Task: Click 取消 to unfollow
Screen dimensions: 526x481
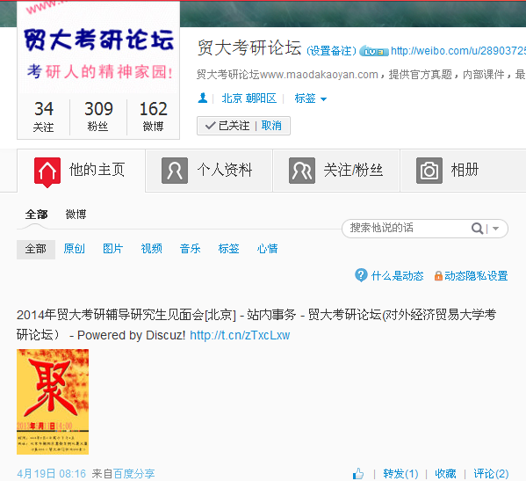Action: click(x=271, y=126)
